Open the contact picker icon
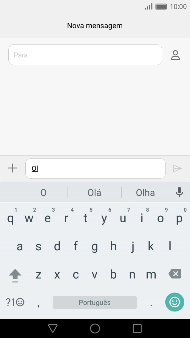The width and height of the screenshot is (190, 338). pyautogui.click(x=175, y=55)
